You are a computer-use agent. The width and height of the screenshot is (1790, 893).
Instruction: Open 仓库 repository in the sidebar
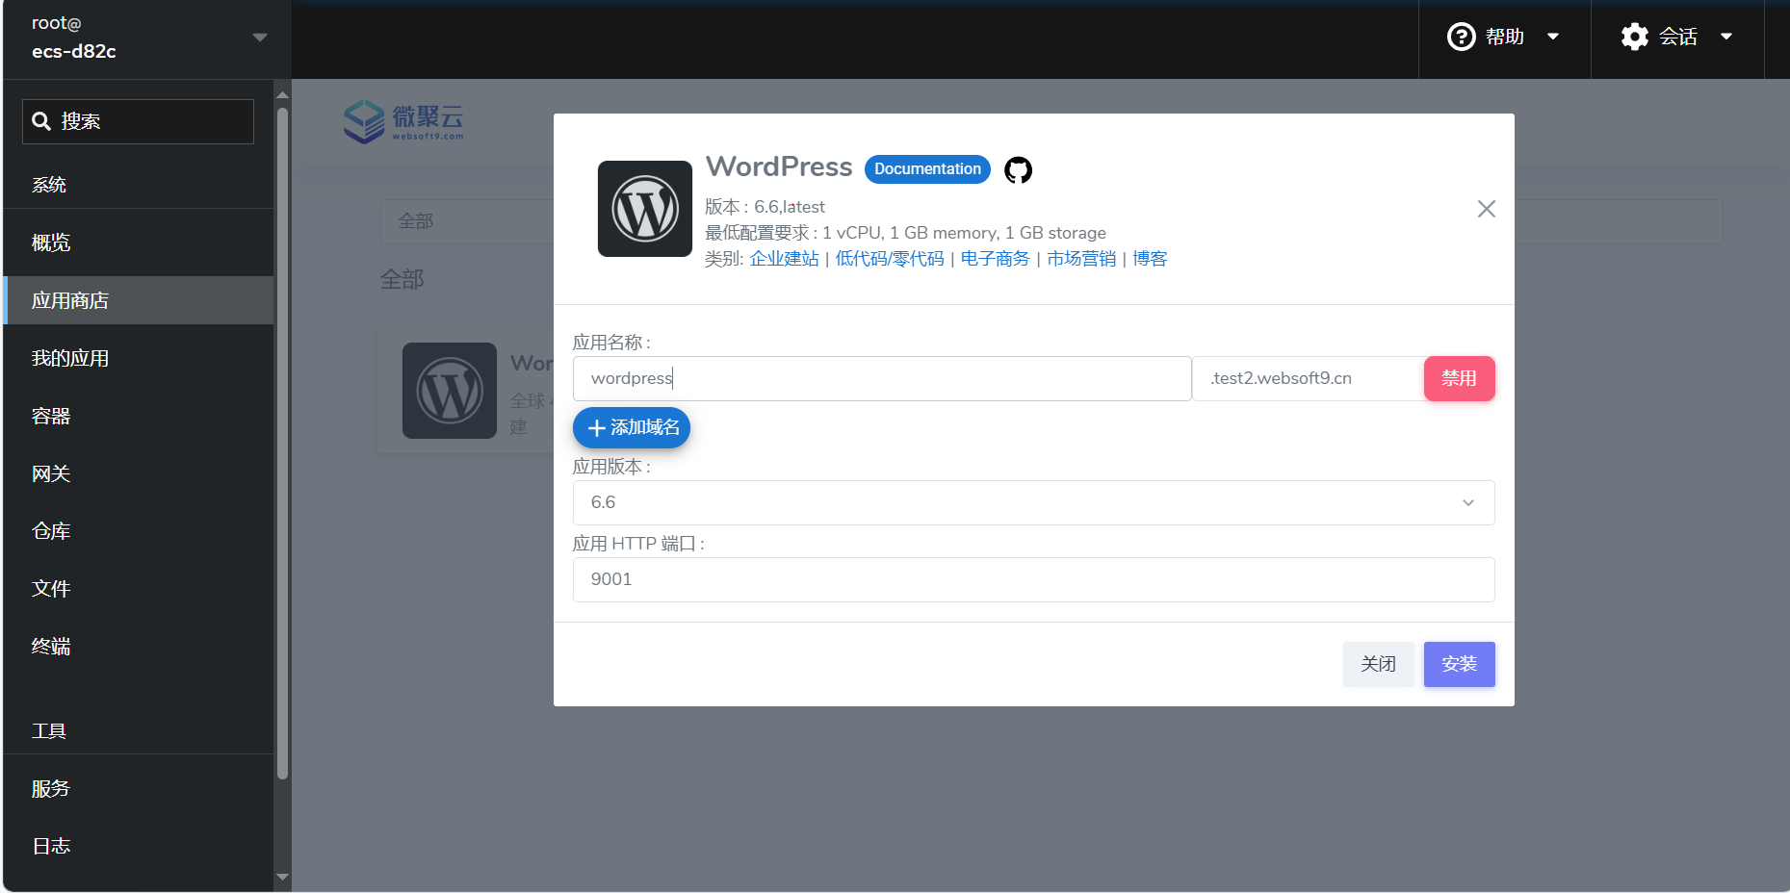pos(139,531)
